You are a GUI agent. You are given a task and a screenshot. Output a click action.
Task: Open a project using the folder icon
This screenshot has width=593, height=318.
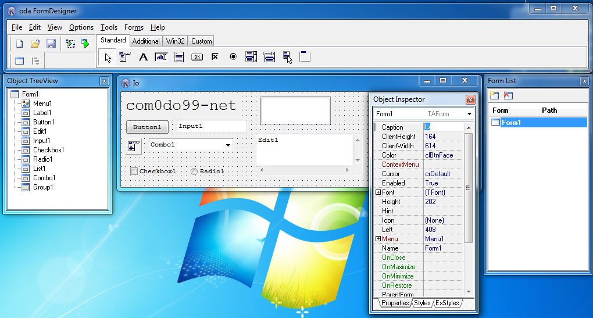[x=35, y=44]
